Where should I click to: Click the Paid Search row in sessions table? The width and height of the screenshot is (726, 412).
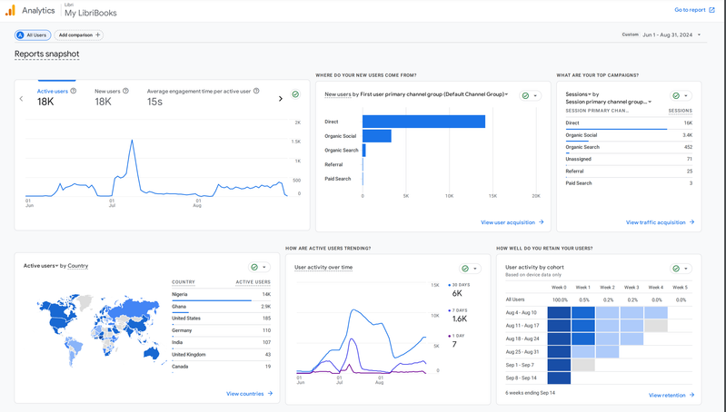[x=629, y=183]
